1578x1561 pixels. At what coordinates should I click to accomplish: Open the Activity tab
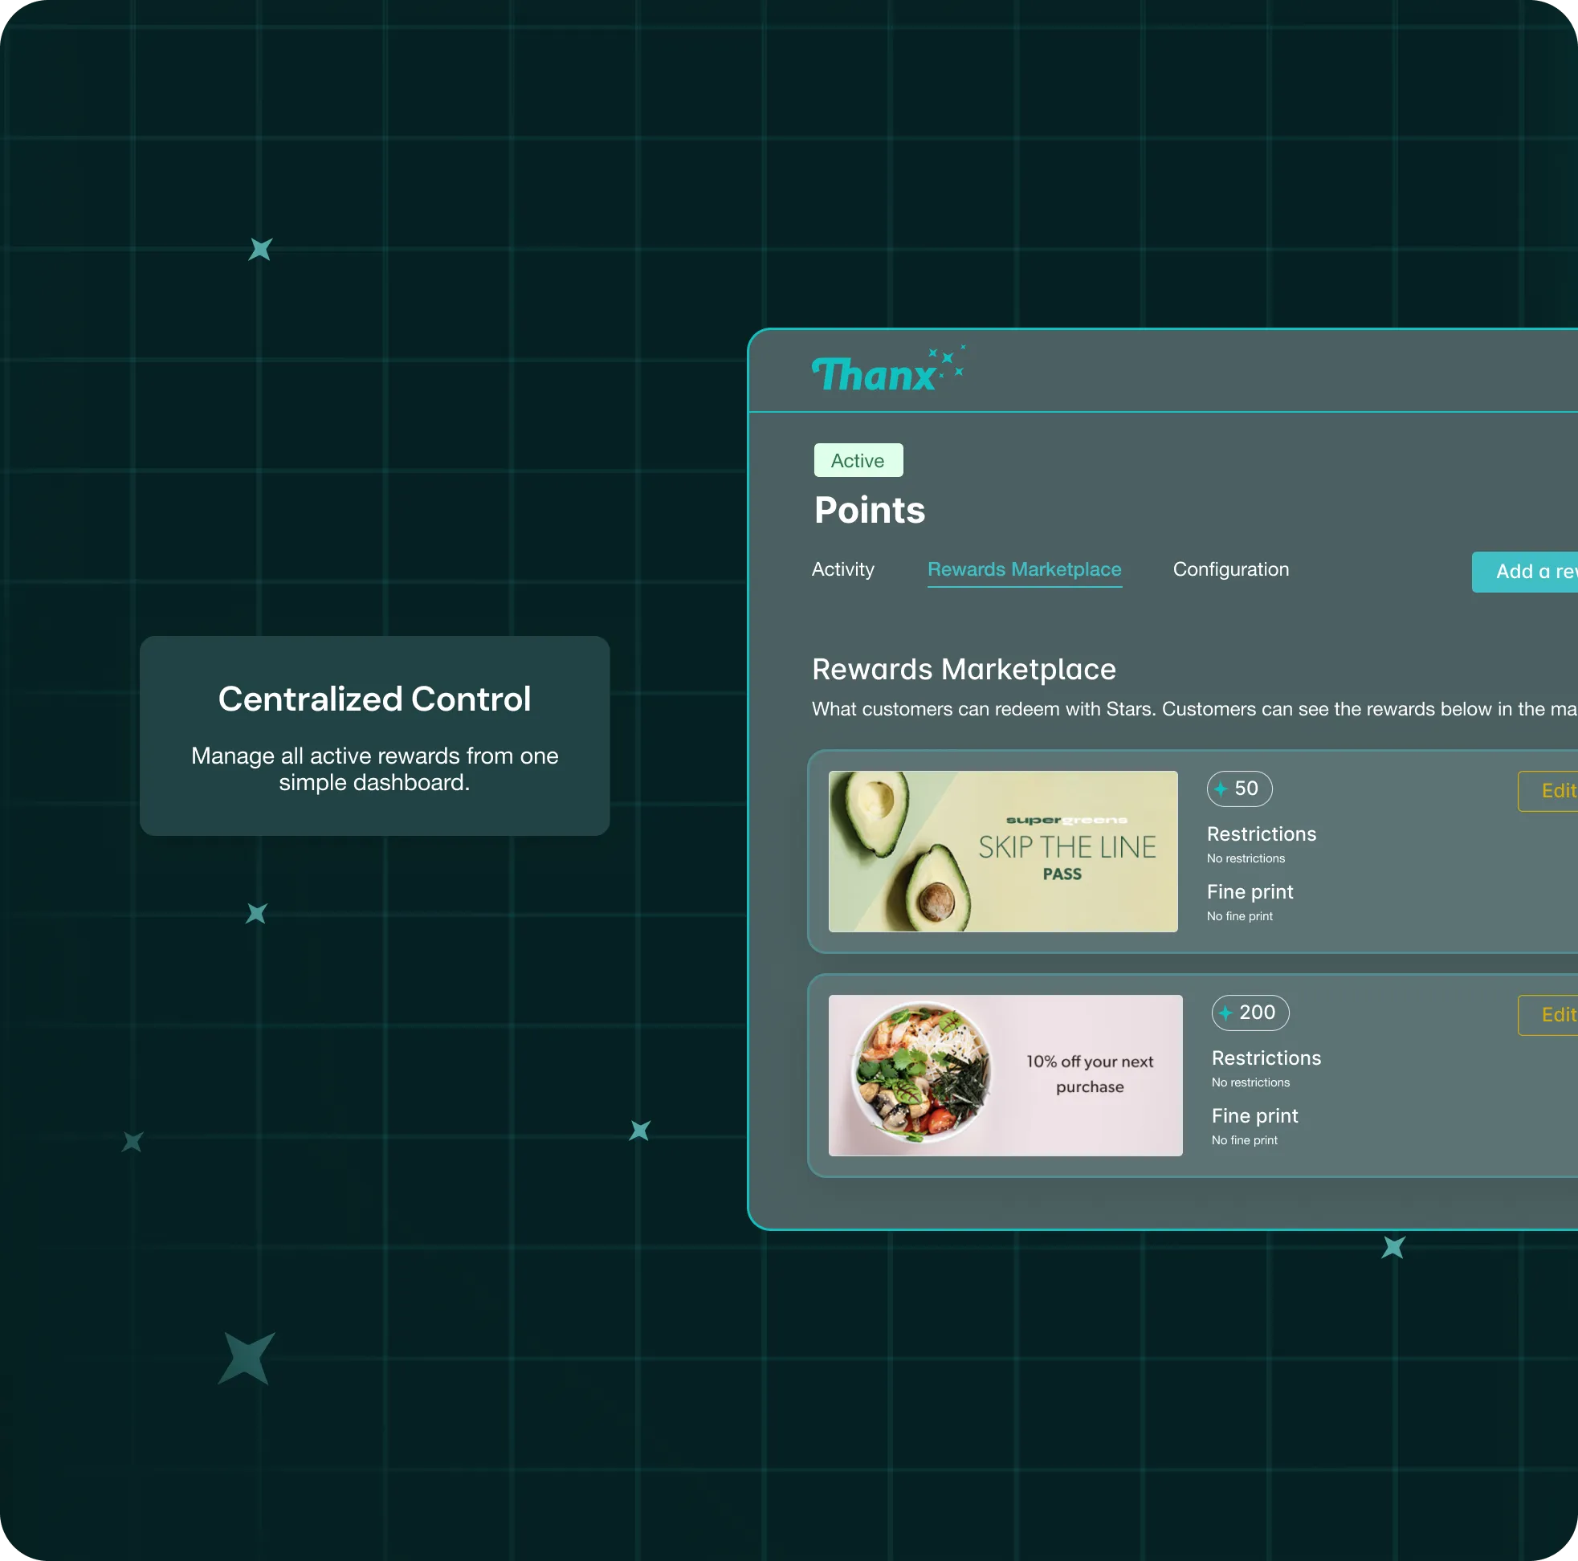(842, 569)
